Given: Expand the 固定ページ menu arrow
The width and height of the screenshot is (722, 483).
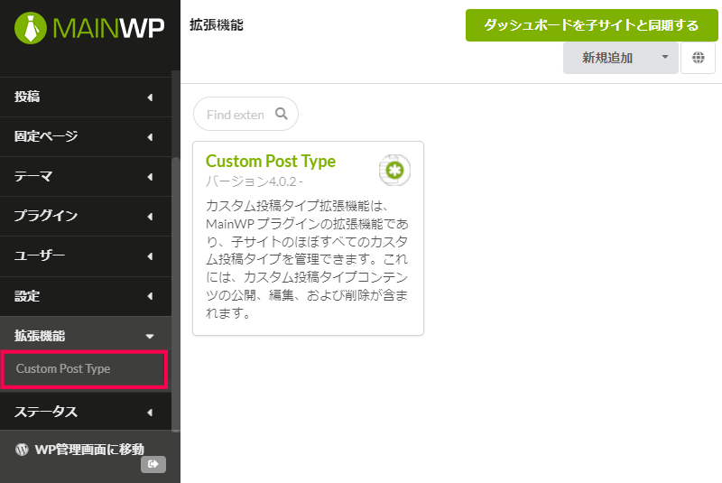Looking at the screenshot, I should click(150, 137).
